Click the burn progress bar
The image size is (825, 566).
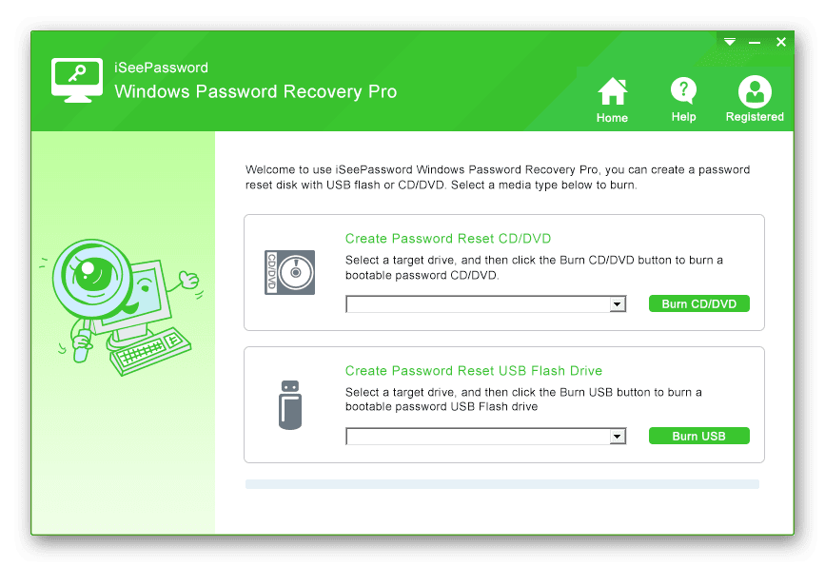pyautogui.click(x=501, y=484)
